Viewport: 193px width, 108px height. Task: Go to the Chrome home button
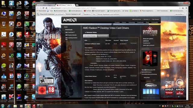click(46, 8)
